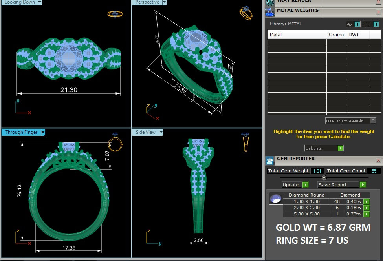Click the gem count cell showing 48
Image resolution: width=383 pixels, height=261 pixels.
click(x=337, y=201)
